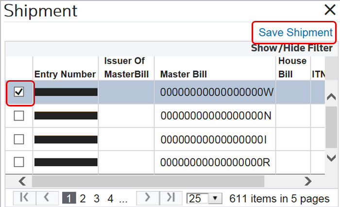Viewport: 340px width, 207px height.
Task: Click the Save Shipment link
Action: (x=295, y=33)
